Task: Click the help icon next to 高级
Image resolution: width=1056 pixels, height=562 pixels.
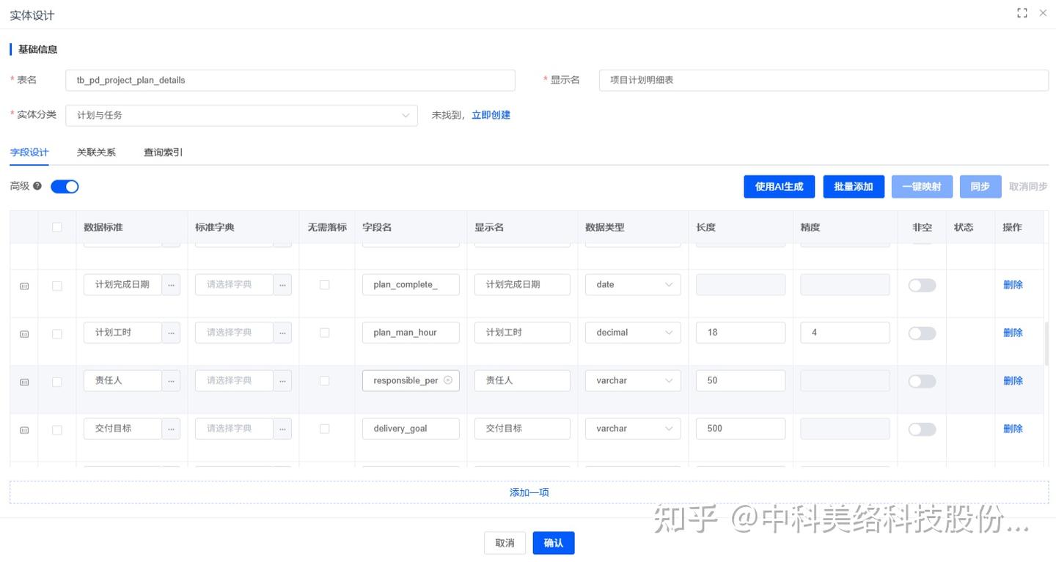Action: [x=37, y=186]
